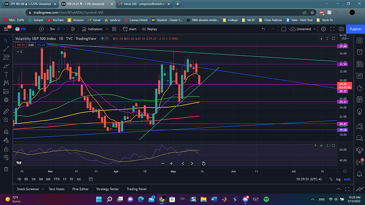Toggle the lock all drawings icon
The height and width of the screenshot is (205, 365).
(6, 149)
